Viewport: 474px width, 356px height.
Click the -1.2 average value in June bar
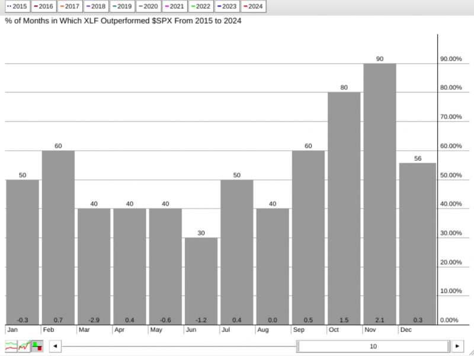click(x=201, y=320)
